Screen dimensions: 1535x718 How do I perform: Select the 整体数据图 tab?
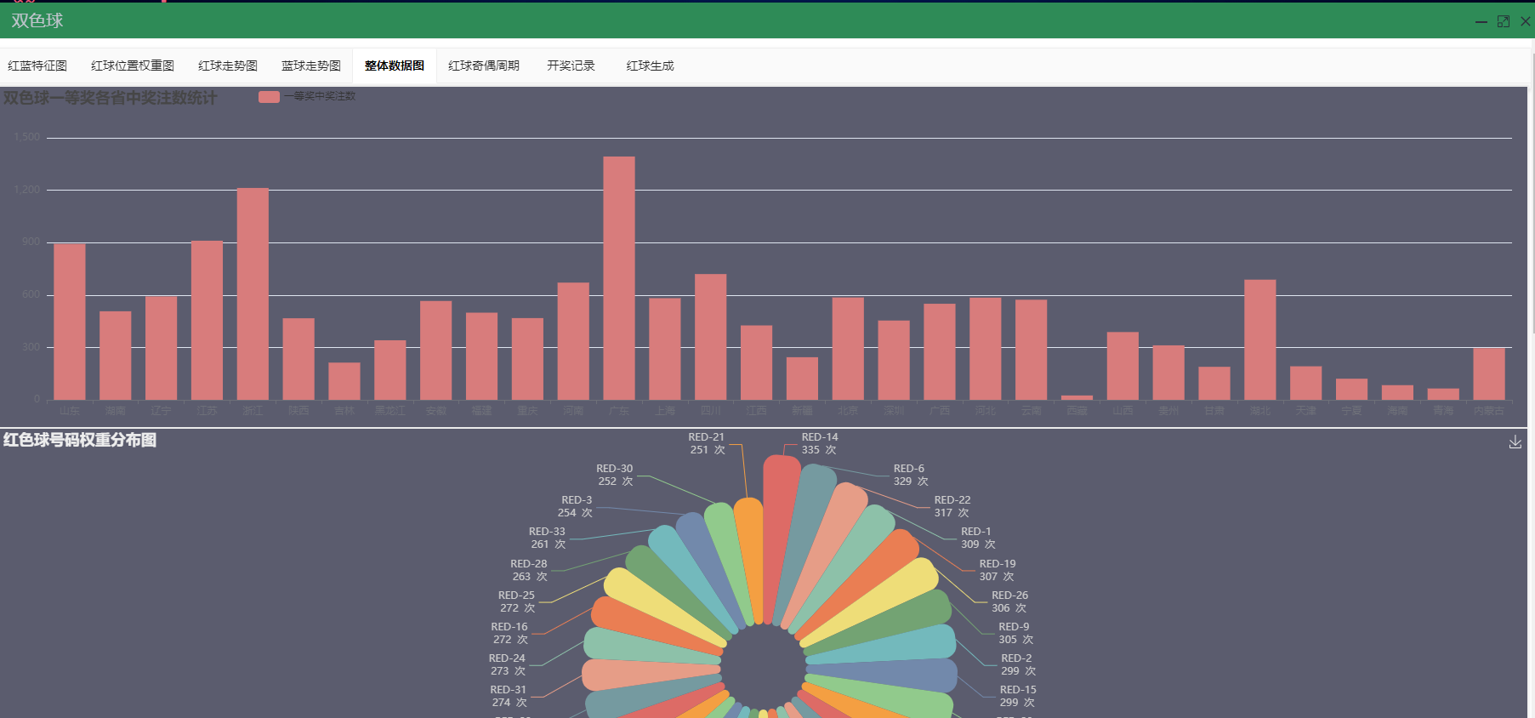395,66
